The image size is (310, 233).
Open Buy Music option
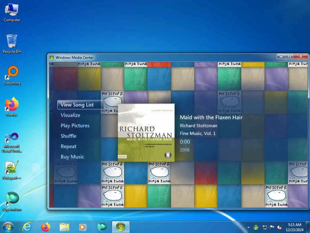coord(72,157)
